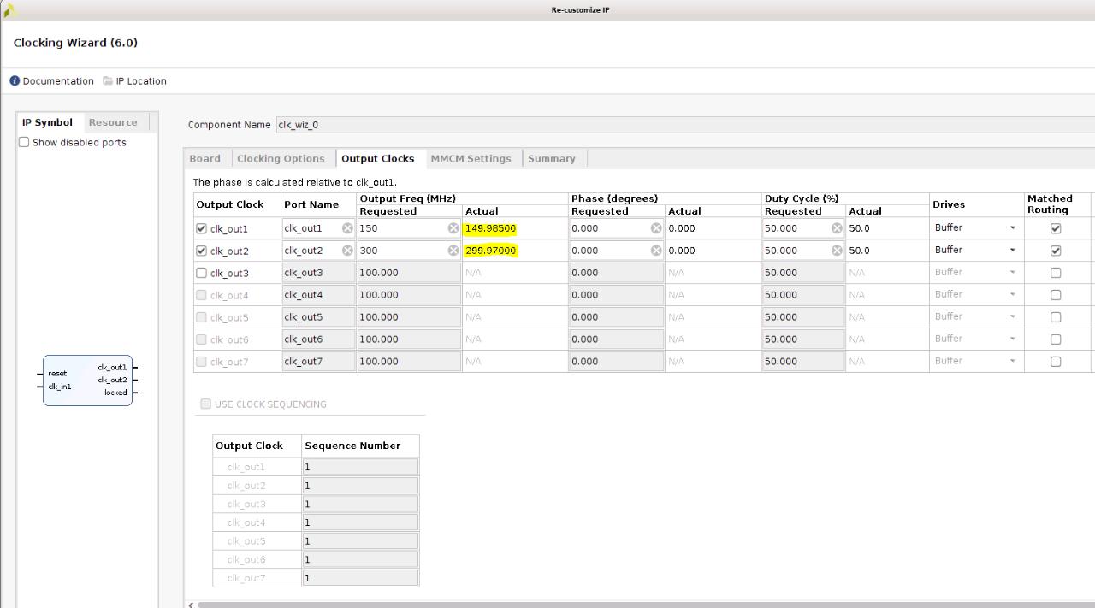
Task: Switch to the Resource tab
Action: (x=113, y=122)
